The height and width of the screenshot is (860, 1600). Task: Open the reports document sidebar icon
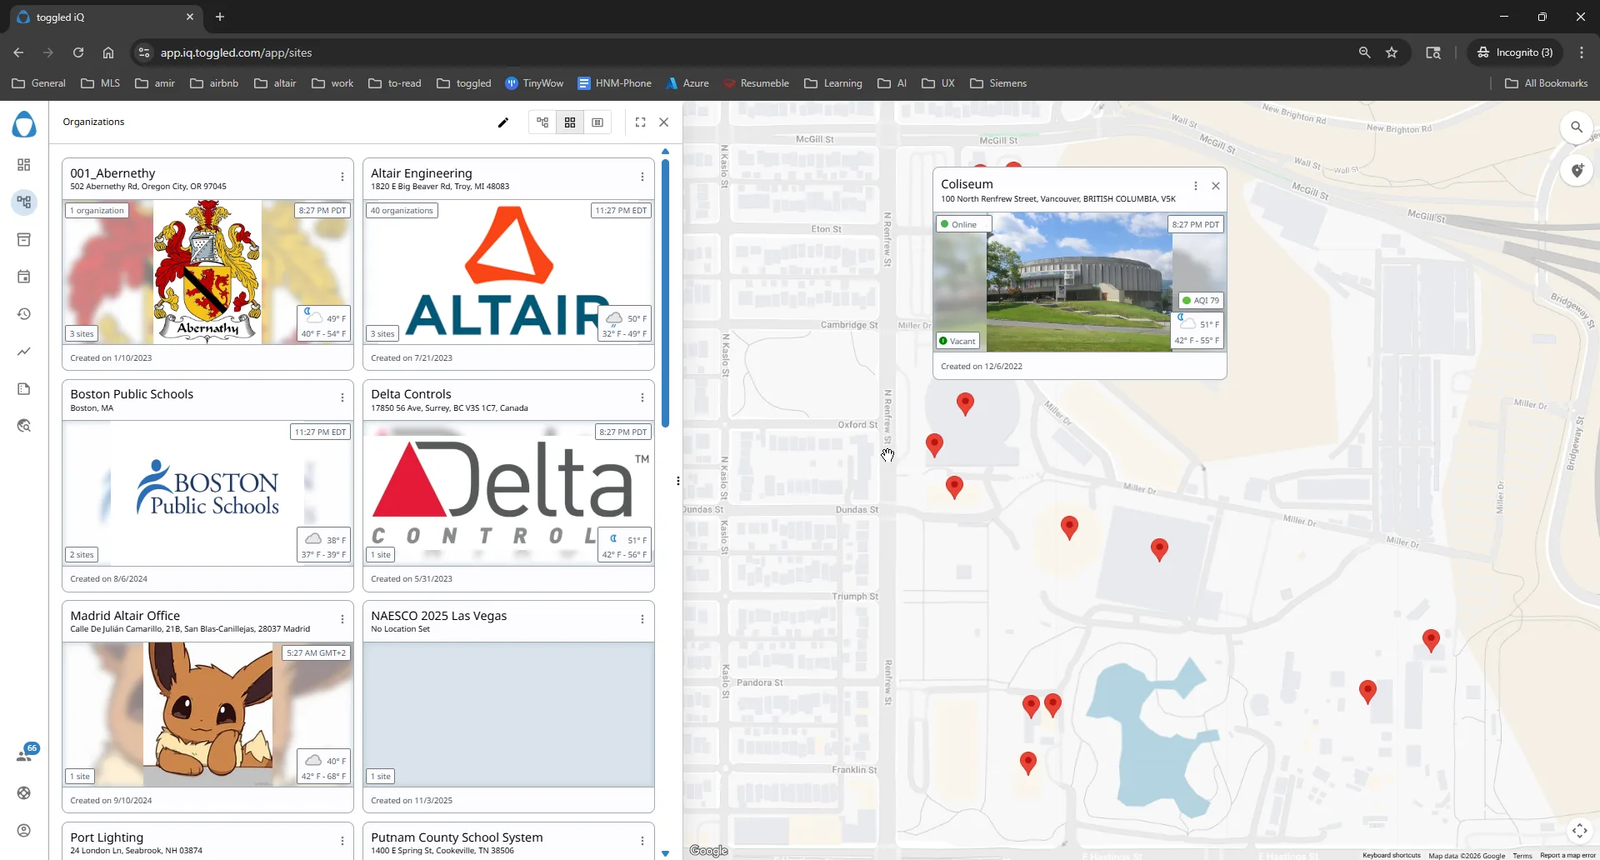(x=24, y=389)
